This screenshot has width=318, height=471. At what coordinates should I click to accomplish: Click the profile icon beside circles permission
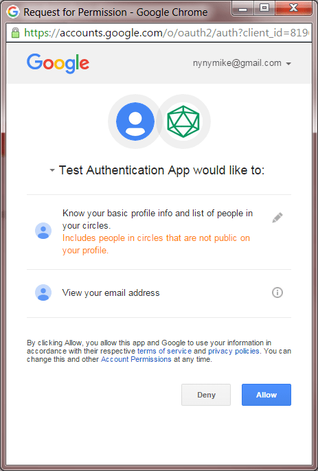[43, 231]
